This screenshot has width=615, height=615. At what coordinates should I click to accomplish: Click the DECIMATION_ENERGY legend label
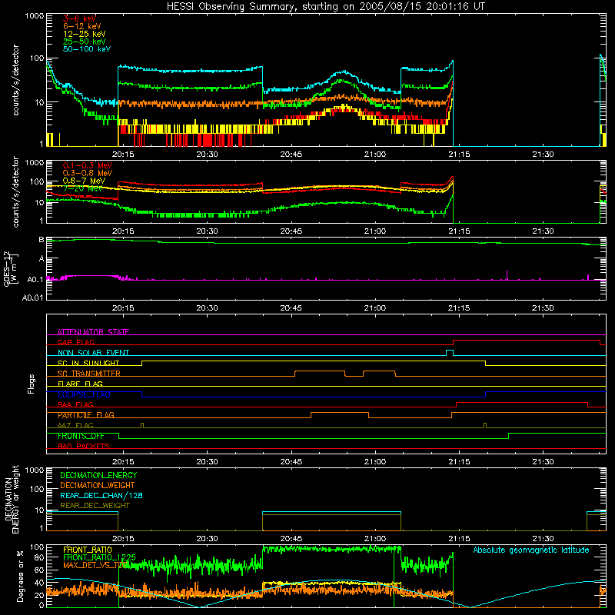[98, 475]
